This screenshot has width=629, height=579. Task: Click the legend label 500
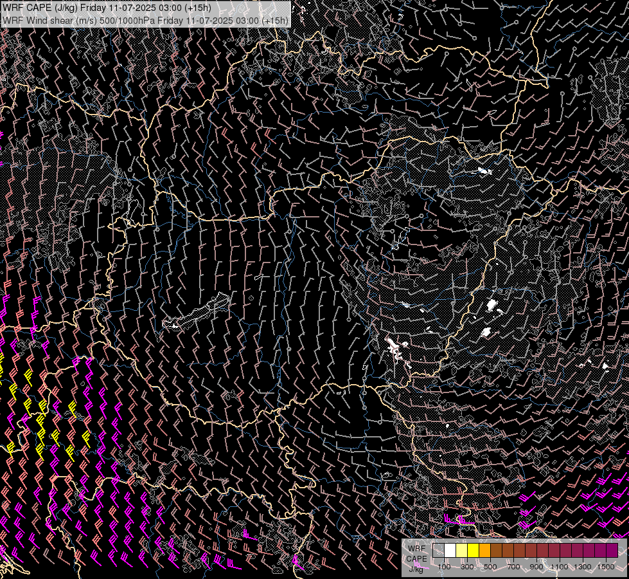[x=490, y=567]
